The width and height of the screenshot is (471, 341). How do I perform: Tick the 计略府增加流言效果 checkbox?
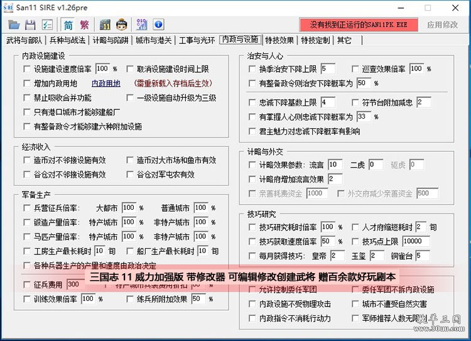252,180
